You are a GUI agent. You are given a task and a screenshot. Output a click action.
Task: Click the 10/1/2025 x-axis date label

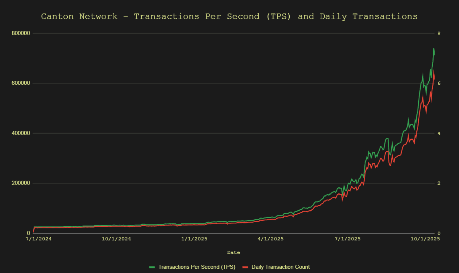tap(425, 239)
